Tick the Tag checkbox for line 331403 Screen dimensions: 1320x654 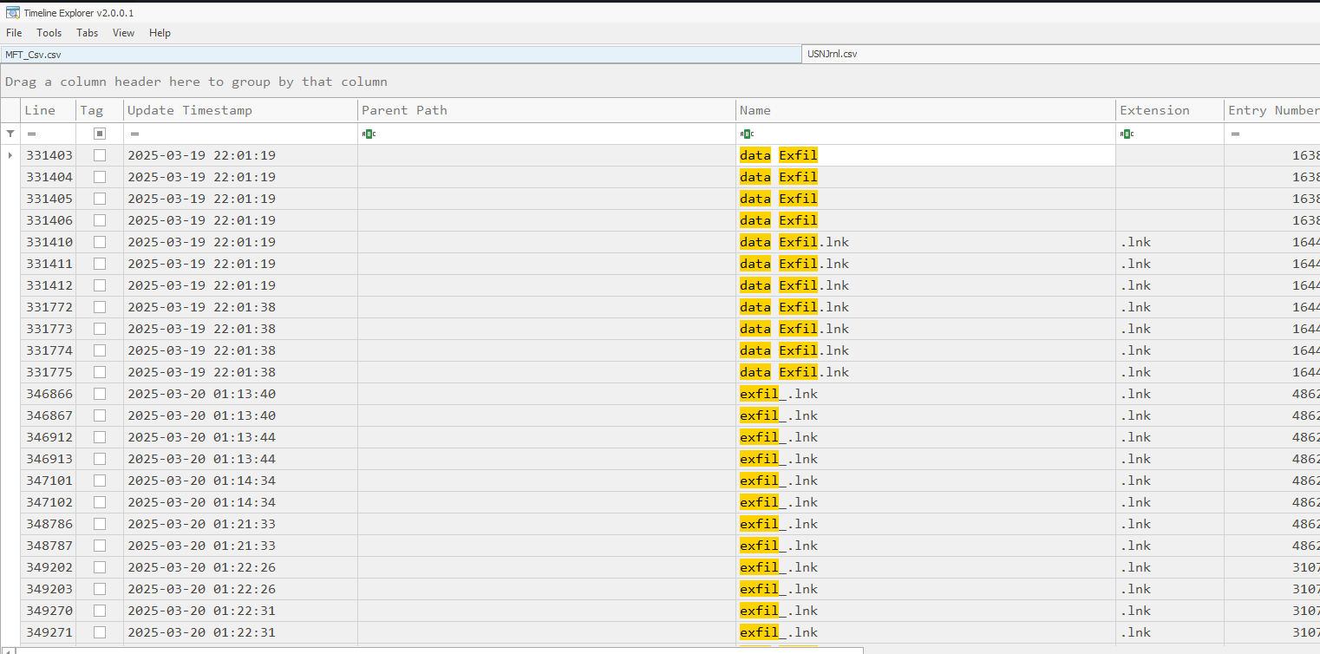[x=100, y=155]
